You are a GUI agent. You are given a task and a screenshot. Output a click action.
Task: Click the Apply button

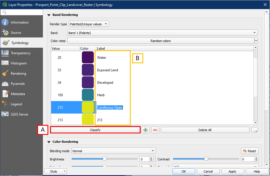[x=232, y=171]
